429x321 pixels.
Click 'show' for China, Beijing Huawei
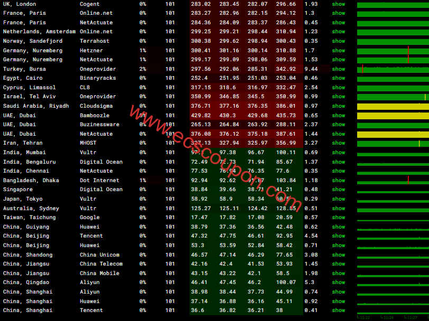point(339,246)
